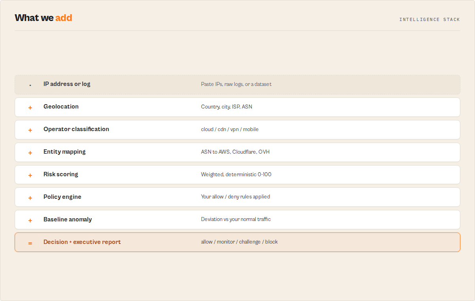Click the plus icon beside Policy engine

[x=30, y=198]
